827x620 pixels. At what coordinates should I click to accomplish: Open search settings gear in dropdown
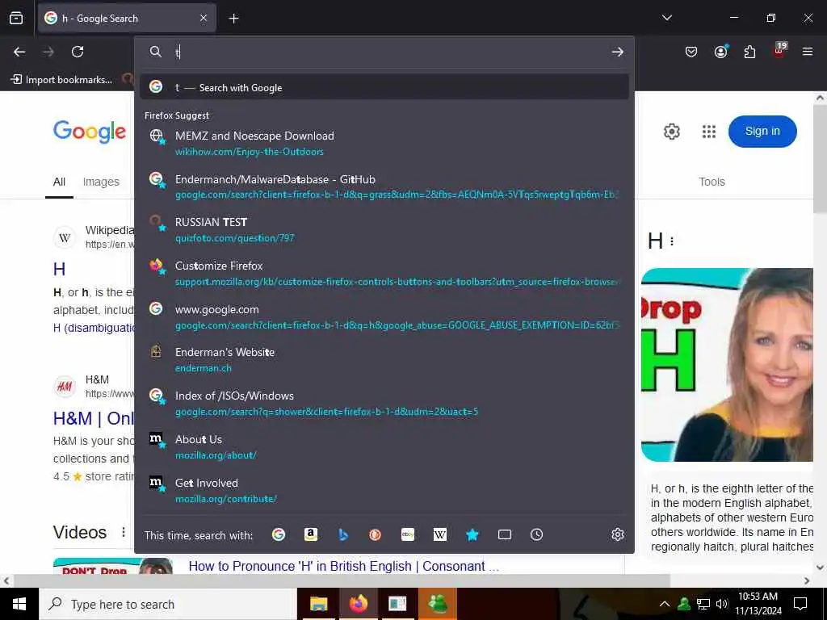(x=618, y=534)
